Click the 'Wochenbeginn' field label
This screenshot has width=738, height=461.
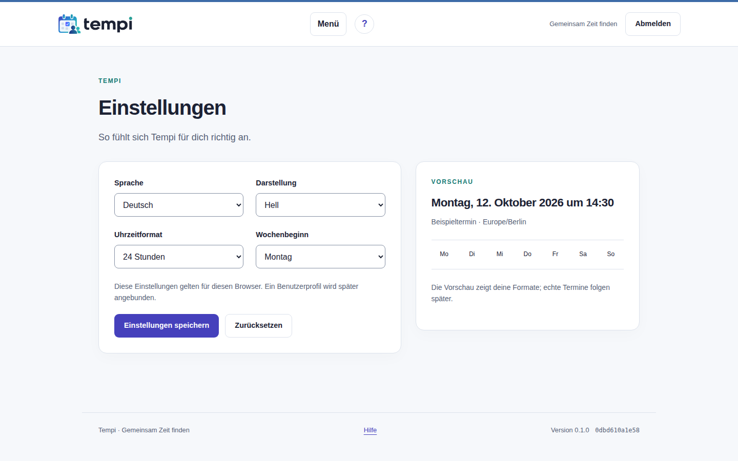click(282, 235)
